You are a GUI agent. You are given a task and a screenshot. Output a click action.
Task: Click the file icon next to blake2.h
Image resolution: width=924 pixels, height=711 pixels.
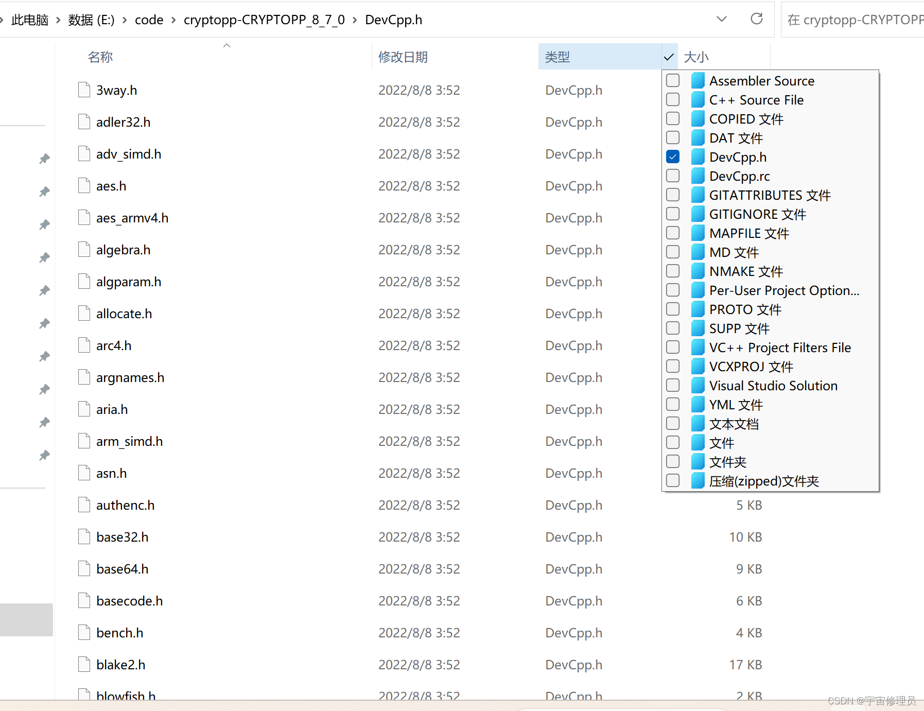[x=84, y=664]
